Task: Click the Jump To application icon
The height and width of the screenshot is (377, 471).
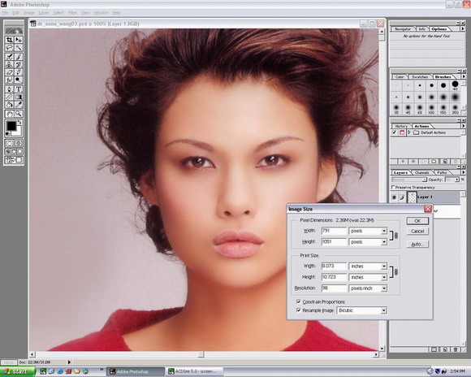Action: point(14,160)
